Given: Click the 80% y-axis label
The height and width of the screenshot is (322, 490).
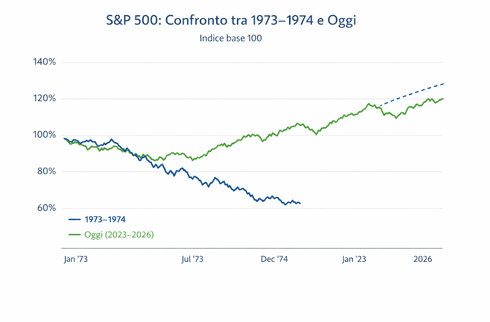Looking at the screenshot, I should pos(46,172).
